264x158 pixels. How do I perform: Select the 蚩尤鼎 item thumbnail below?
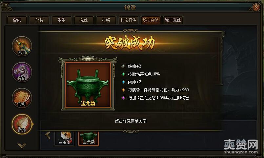pos(89,139)
